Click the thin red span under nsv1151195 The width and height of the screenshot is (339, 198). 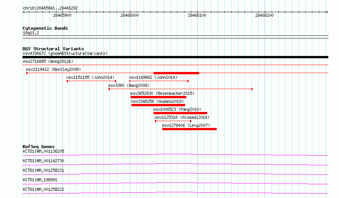91,81
